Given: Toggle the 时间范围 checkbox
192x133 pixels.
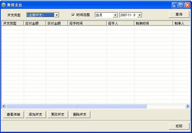Looking at the screenshot, I should click(x=73, y=15).
